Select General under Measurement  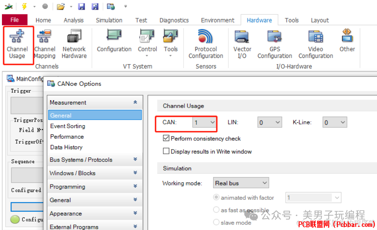click(95, 115)
